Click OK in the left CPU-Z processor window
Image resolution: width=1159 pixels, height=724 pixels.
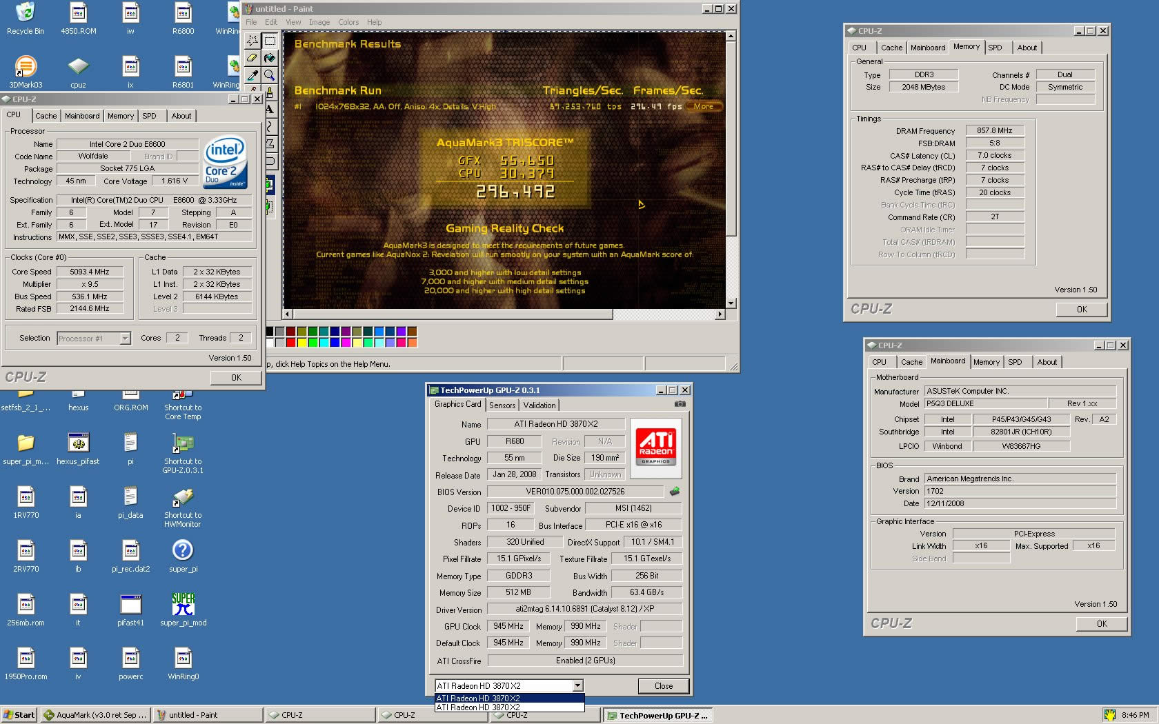click(x=236, y=377)
